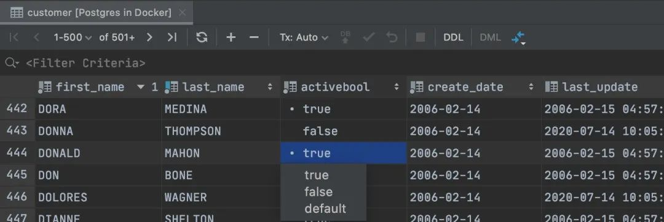Click the compare data arrows icon
The height and width of the screenshot is (222, 664).
pos(519,38)
